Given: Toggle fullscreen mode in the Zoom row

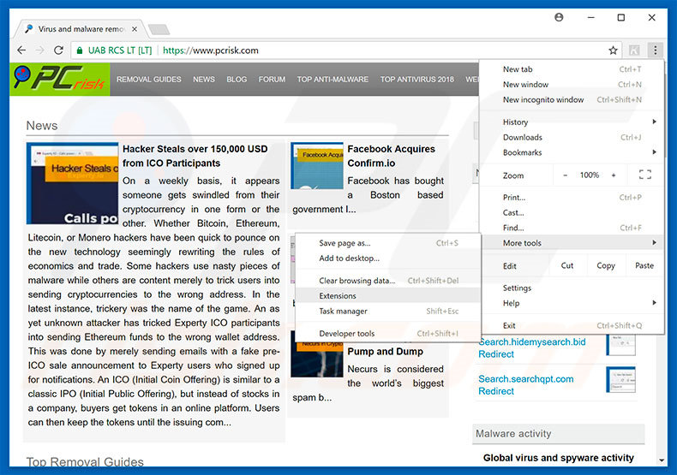Looking at the screenshot, I should click(x=645, y=175).
